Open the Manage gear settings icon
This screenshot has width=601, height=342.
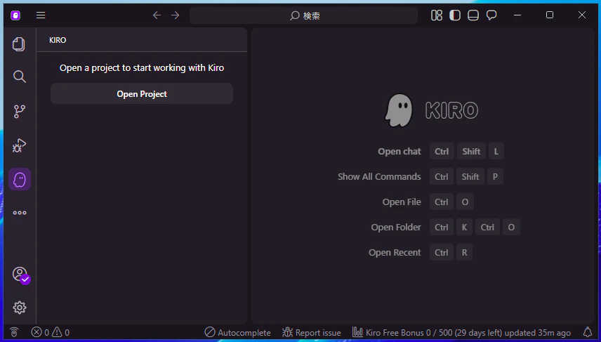click(x=20, y=307)
